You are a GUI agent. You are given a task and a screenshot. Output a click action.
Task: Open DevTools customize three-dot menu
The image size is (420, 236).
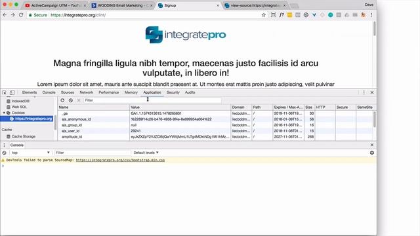(x=364, y=92)
